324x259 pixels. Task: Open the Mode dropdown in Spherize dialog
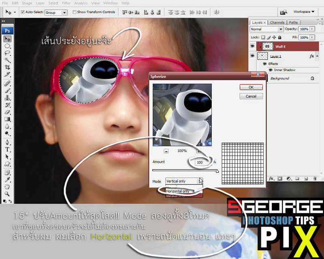click(184, 181)
